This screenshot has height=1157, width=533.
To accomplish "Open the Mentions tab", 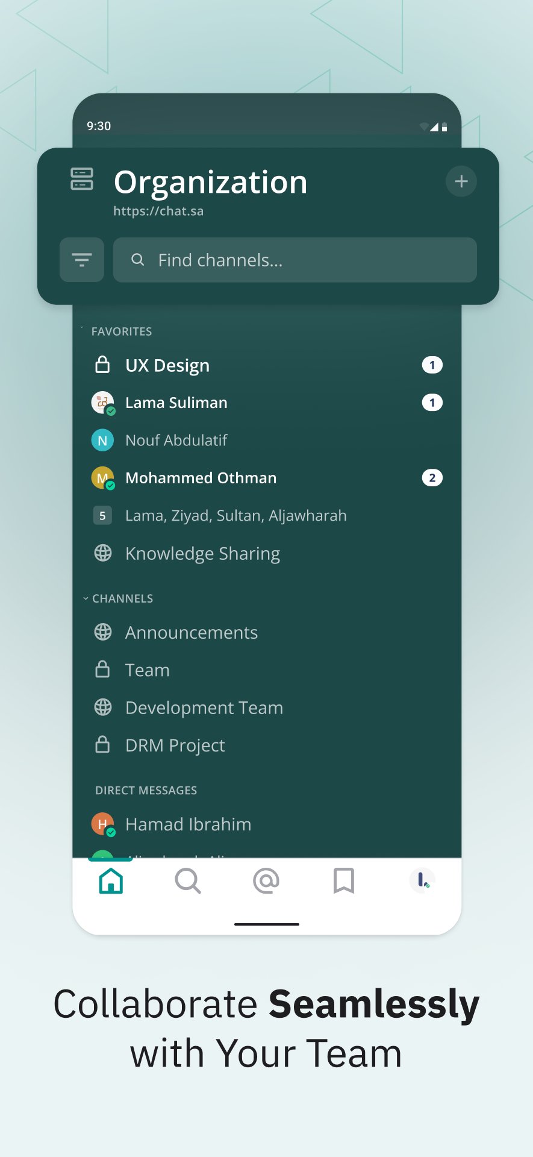I will [x=266, y=881].
